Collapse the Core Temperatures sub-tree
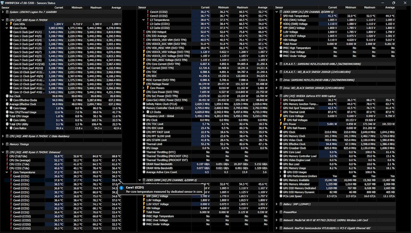This screenshot has height=233, width=411. click(x=7, y=172)
